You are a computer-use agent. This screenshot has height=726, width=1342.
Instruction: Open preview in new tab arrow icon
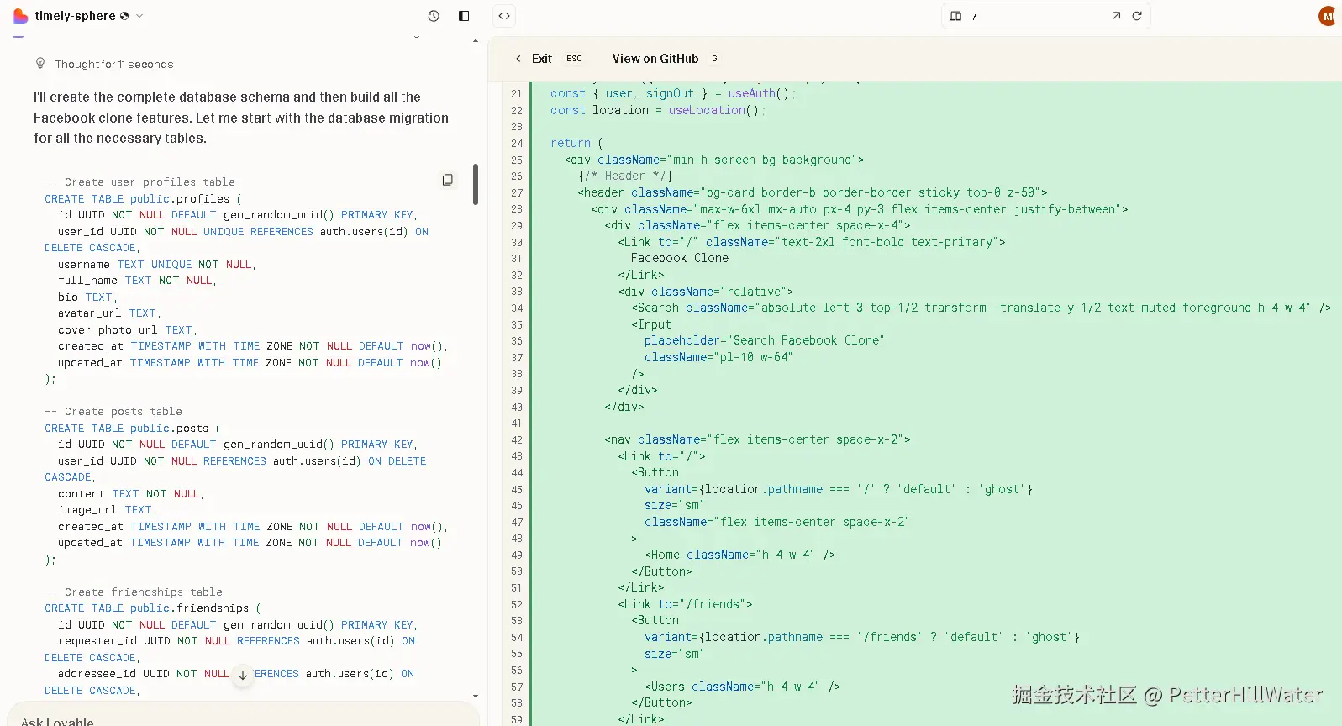coord(1116,16)
